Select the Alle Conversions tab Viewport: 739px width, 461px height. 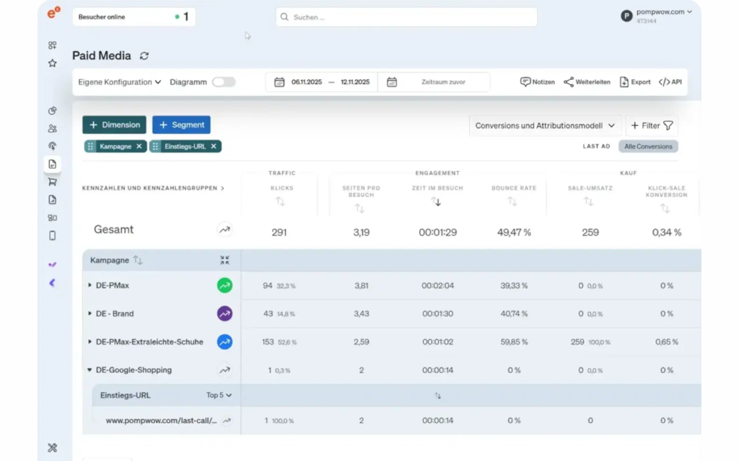click(x=649, y=146)
